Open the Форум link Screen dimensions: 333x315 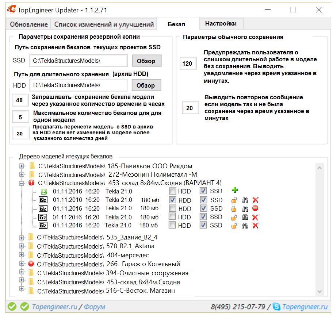95,307
